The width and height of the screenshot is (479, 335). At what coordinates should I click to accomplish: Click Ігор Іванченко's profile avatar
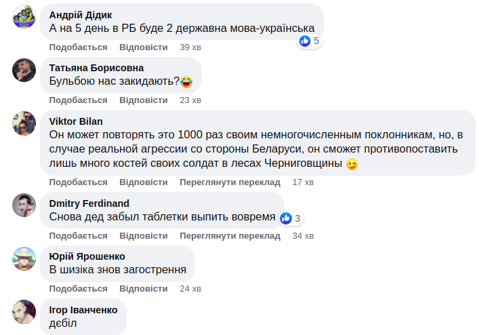click(24, 311)
